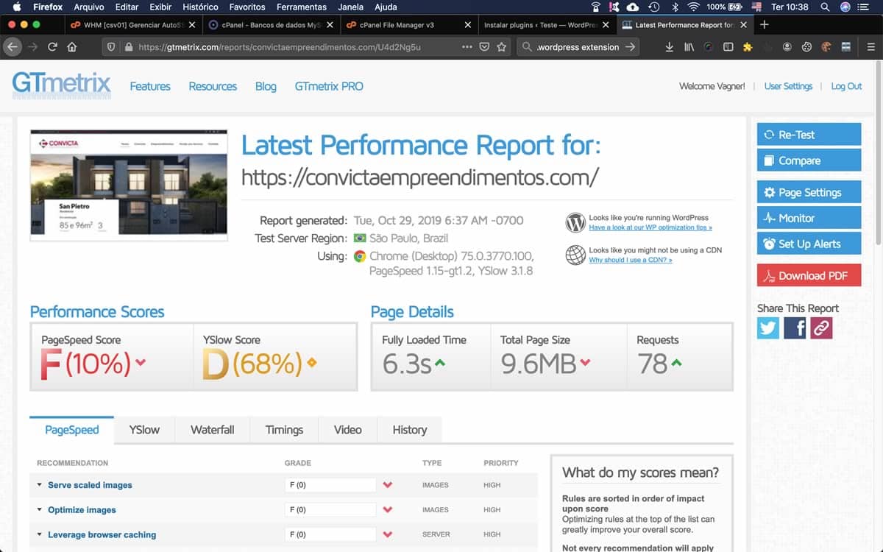Click the Firefox back arrow
The image size is (883, 552).
point(12,47)
